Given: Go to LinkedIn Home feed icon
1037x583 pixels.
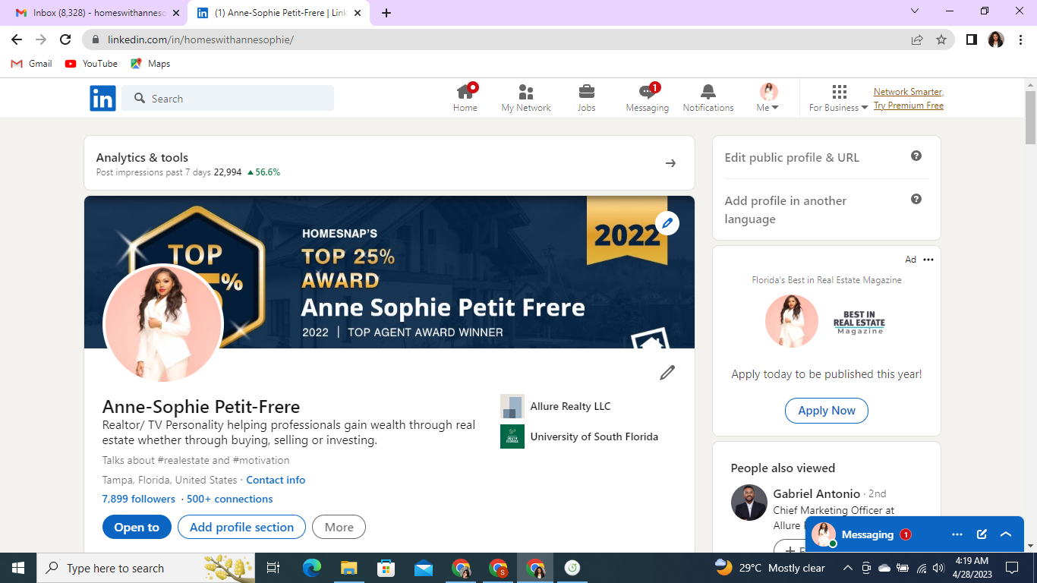Looking at the screenshot, I should click(x=465, y=92).
